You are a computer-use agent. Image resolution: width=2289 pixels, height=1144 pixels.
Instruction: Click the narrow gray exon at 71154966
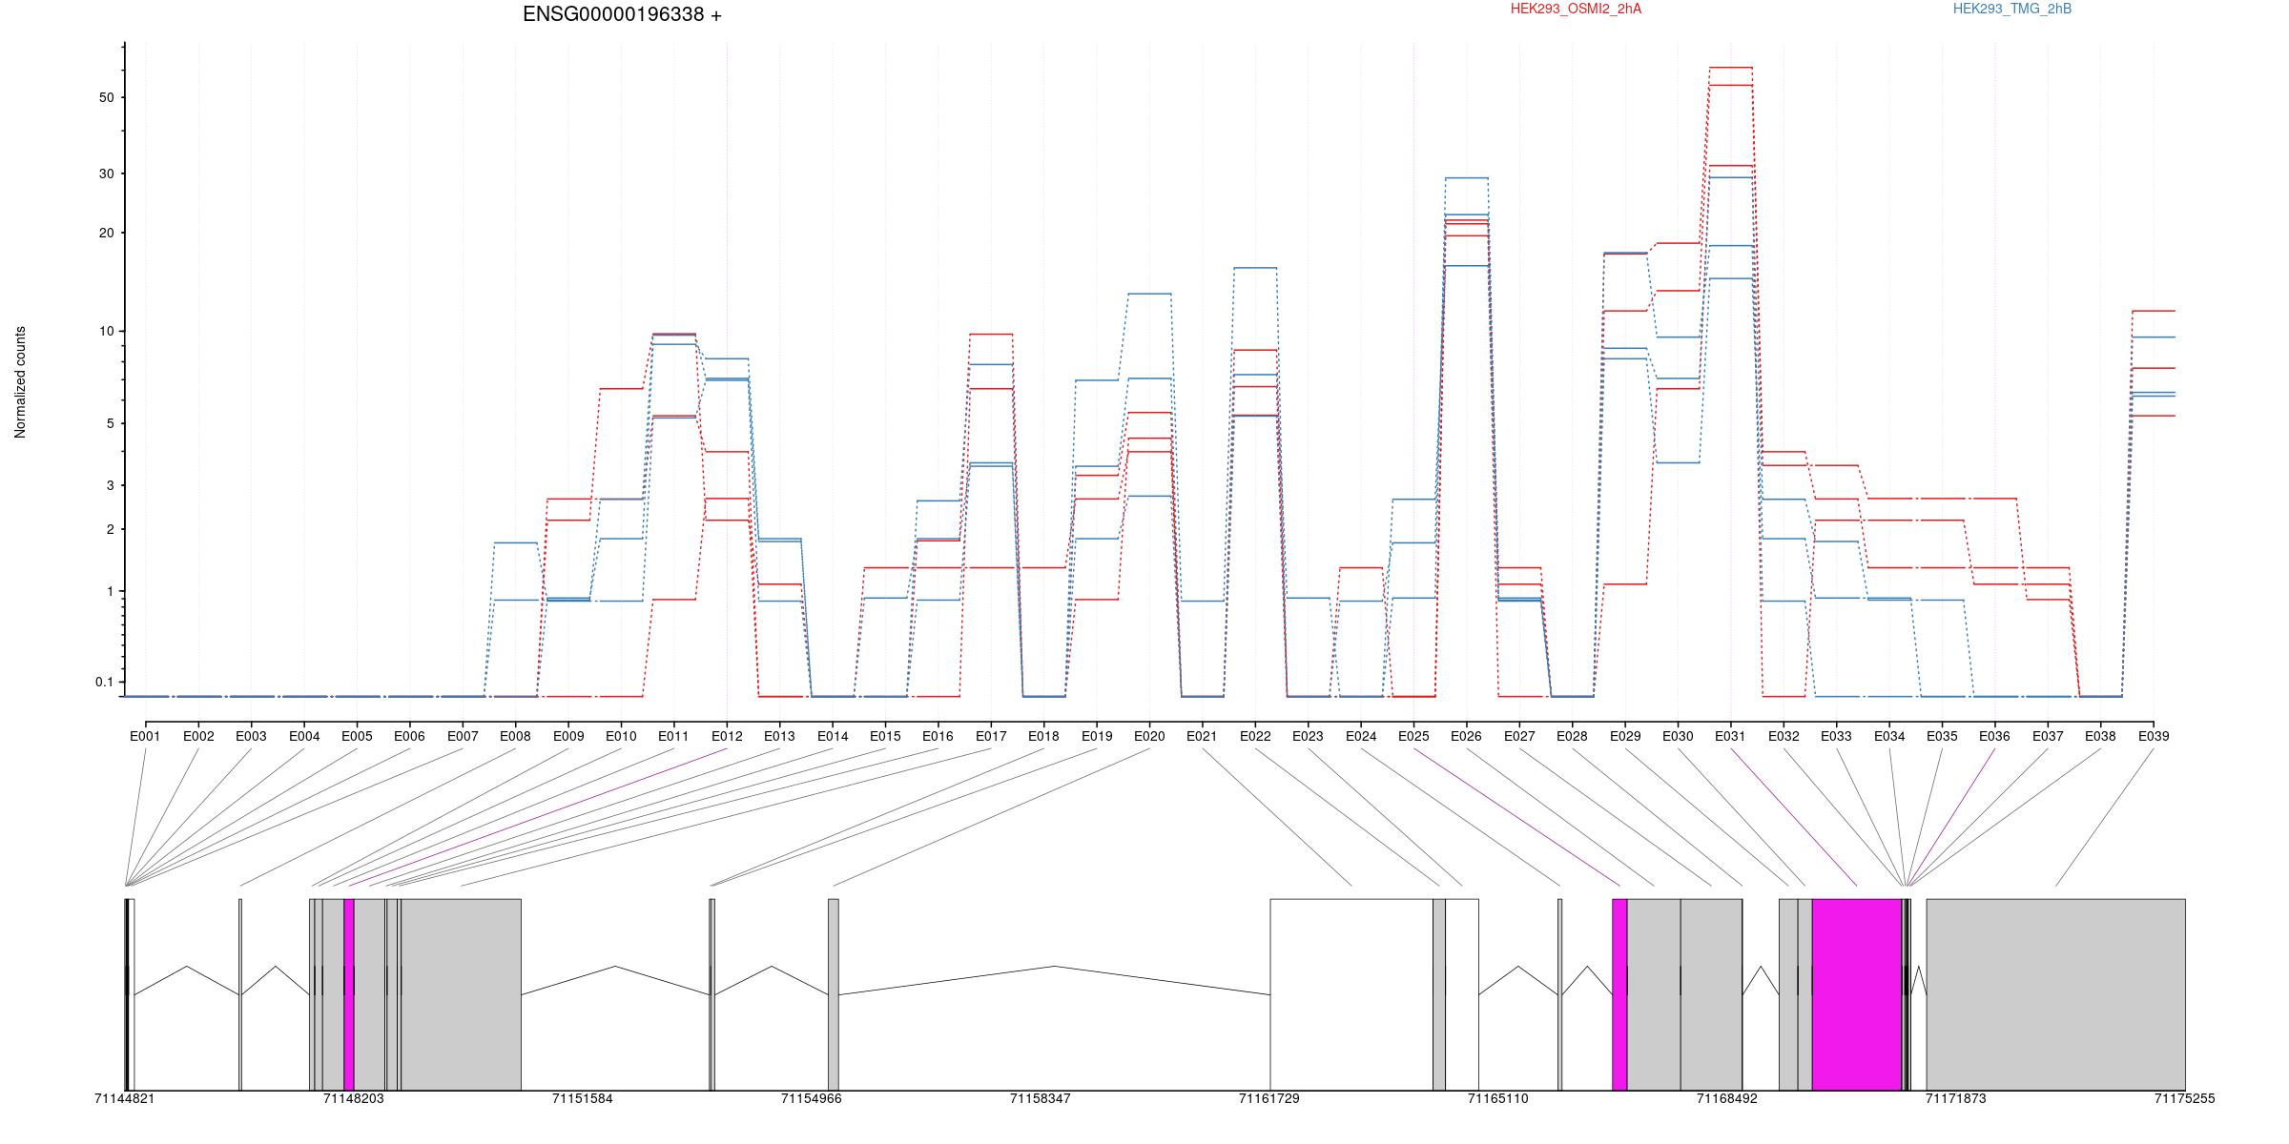click(x=834, y=994)
